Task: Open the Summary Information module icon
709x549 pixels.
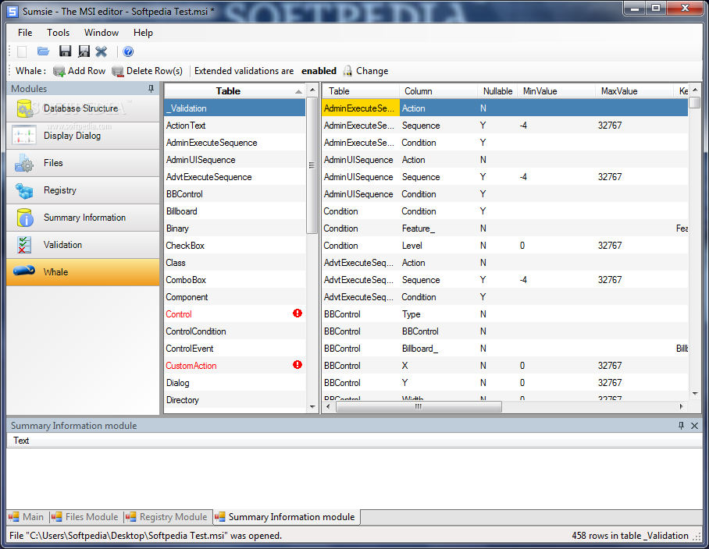Action: (25, 218)
